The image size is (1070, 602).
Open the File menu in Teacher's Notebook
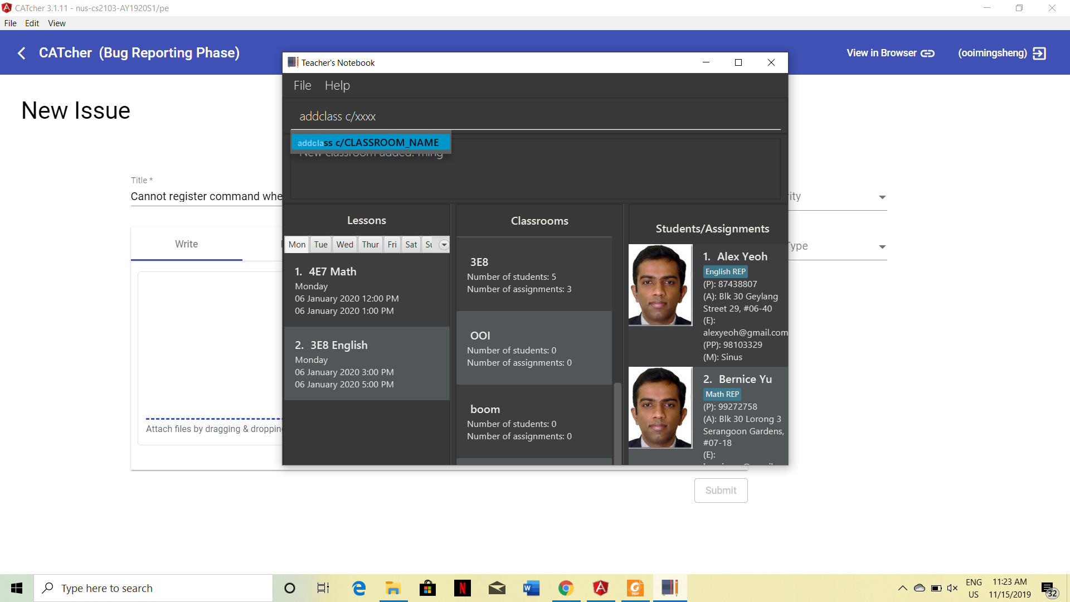tap(302, 85)
